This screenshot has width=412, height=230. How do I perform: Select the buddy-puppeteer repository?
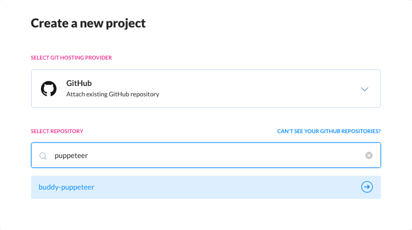66,187
